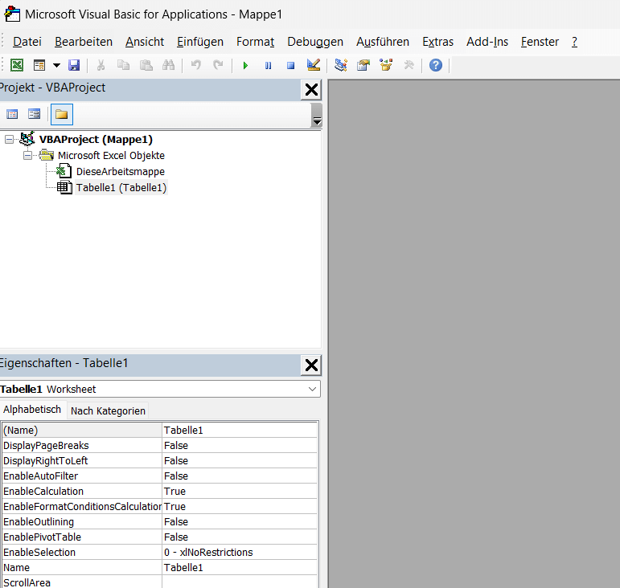Open the Project Explorer toolbar icon
The width and height of the screenshot is (620, 588).
[340, 65]
